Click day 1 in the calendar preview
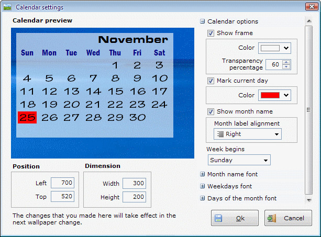The image size is (321, 237). click(115, 65)
